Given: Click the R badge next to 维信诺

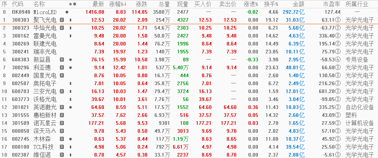Looking at the screenshot, I should (x=62, y=155).
